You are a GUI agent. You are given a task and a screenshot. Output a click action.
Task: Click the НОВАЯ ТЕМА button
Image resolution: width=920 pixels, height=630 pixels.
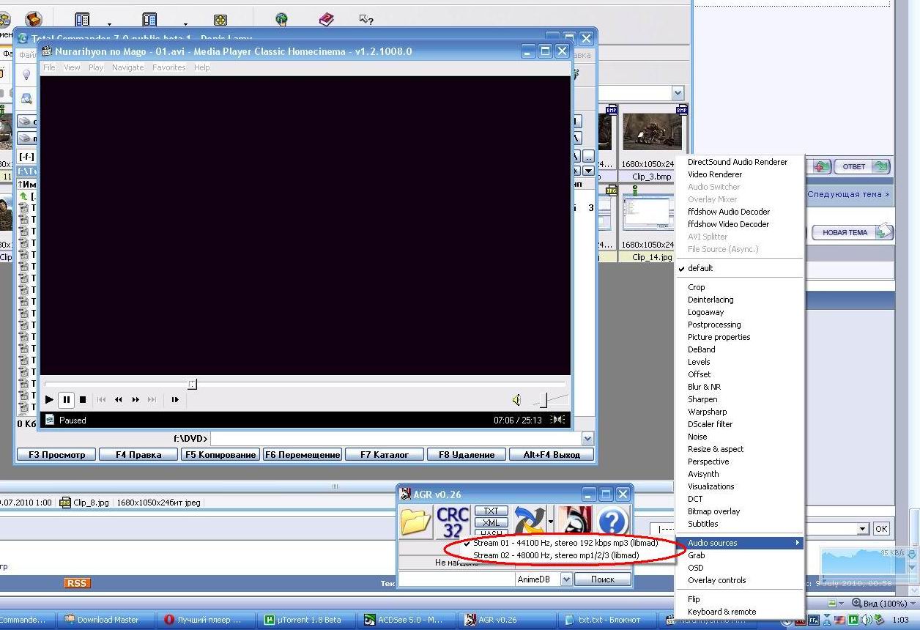(852, 232)
